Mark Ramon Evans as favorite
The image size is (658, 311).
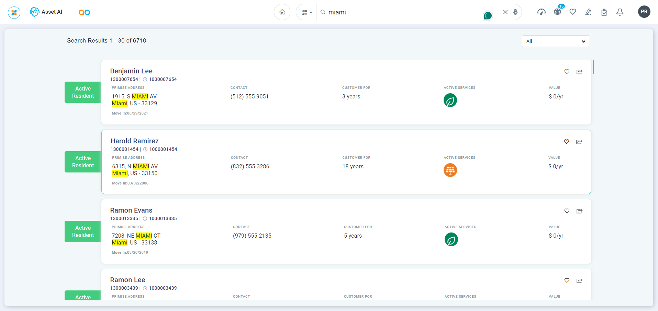coord(567,211)
